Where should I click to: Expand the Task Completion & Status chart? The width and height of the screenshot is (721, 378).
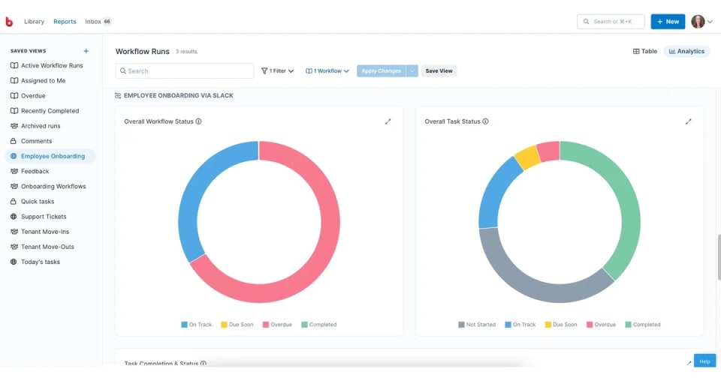click(689, 363)
